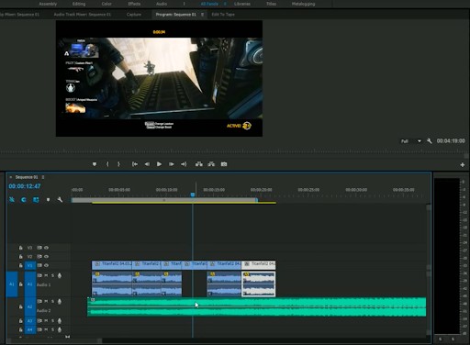Toggle track lock for A2

coord(21,306)
